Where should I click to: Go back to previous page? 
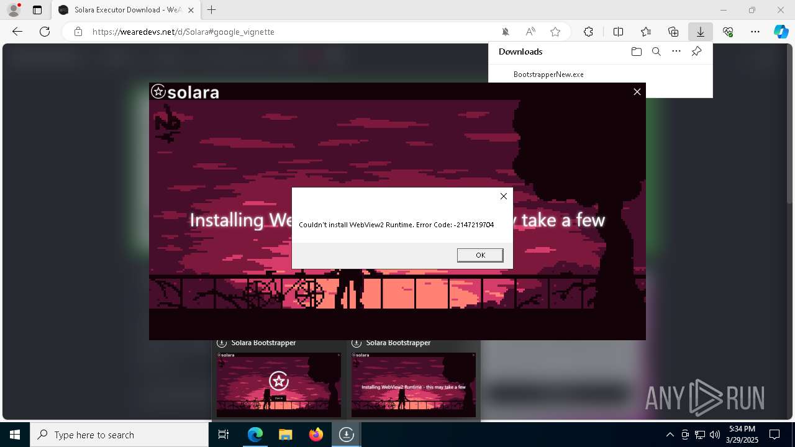(x=17, y=32)
